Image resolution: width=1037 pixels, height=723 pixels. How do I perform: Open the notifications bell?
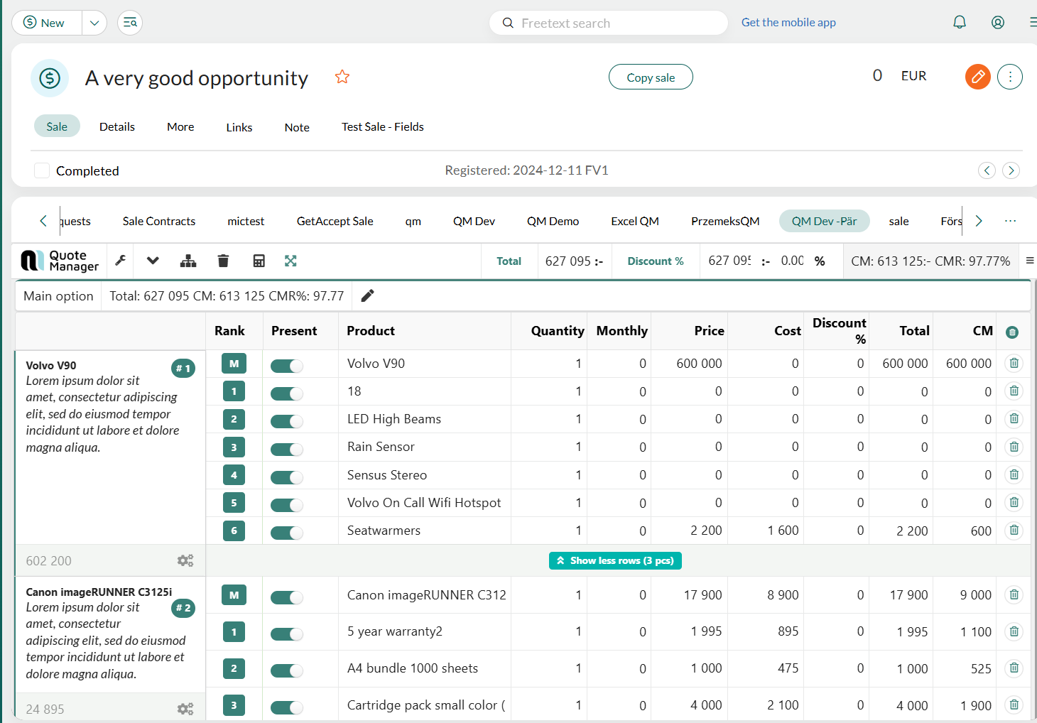point(960,23)
